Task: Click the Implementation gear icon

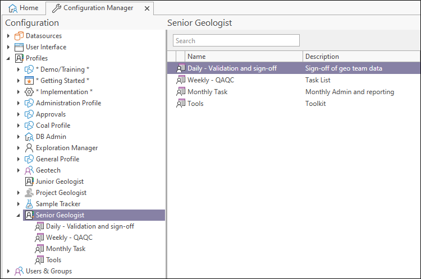Action: click(x=30, y=92)
